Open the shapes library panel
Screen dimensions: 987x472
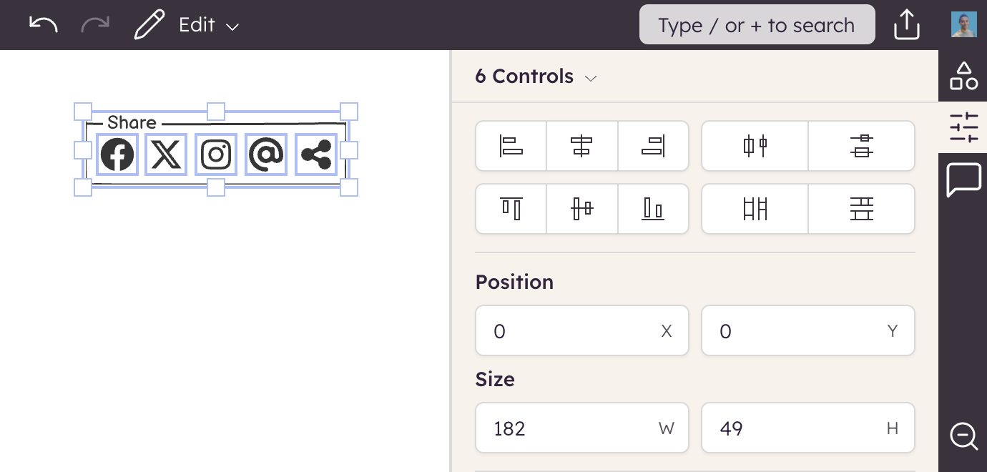963,76
